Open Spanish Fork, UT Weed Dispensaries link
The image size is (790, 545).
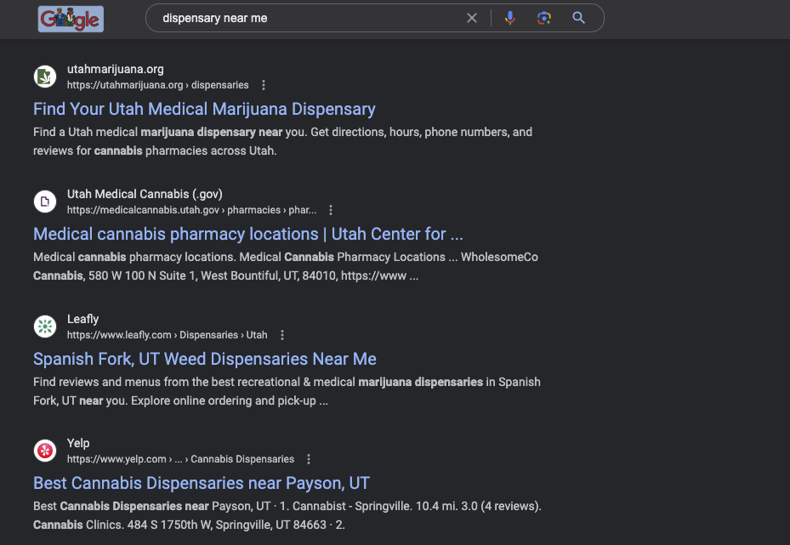(205, 359)
